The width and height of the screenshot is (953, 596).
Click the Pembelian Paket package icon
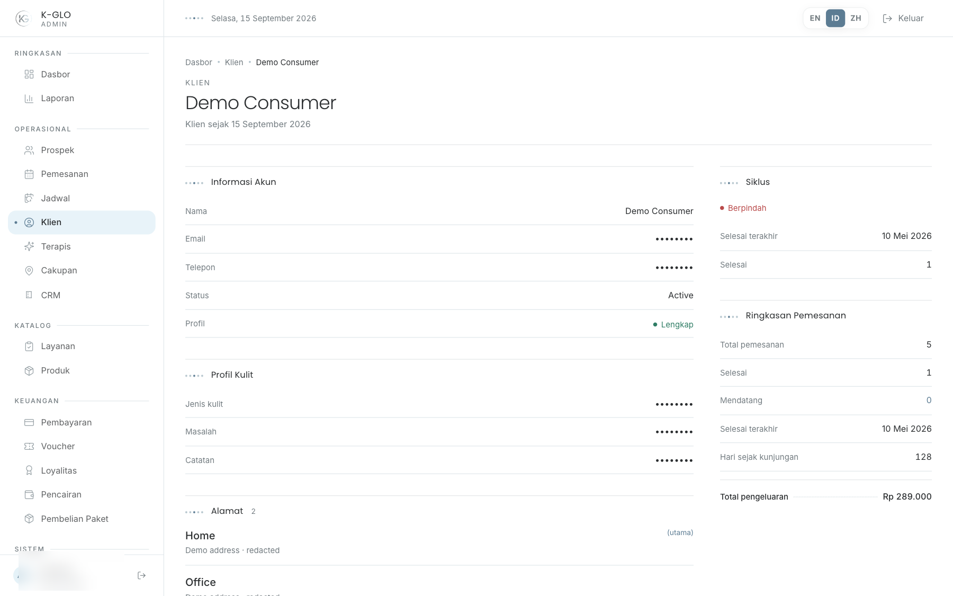coord(29,519)
